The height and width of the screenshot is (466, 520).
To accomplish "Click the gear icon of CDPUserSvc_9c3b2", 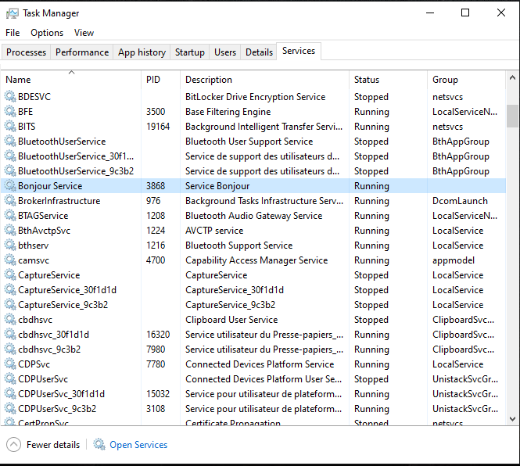I will tap(10, 409).
